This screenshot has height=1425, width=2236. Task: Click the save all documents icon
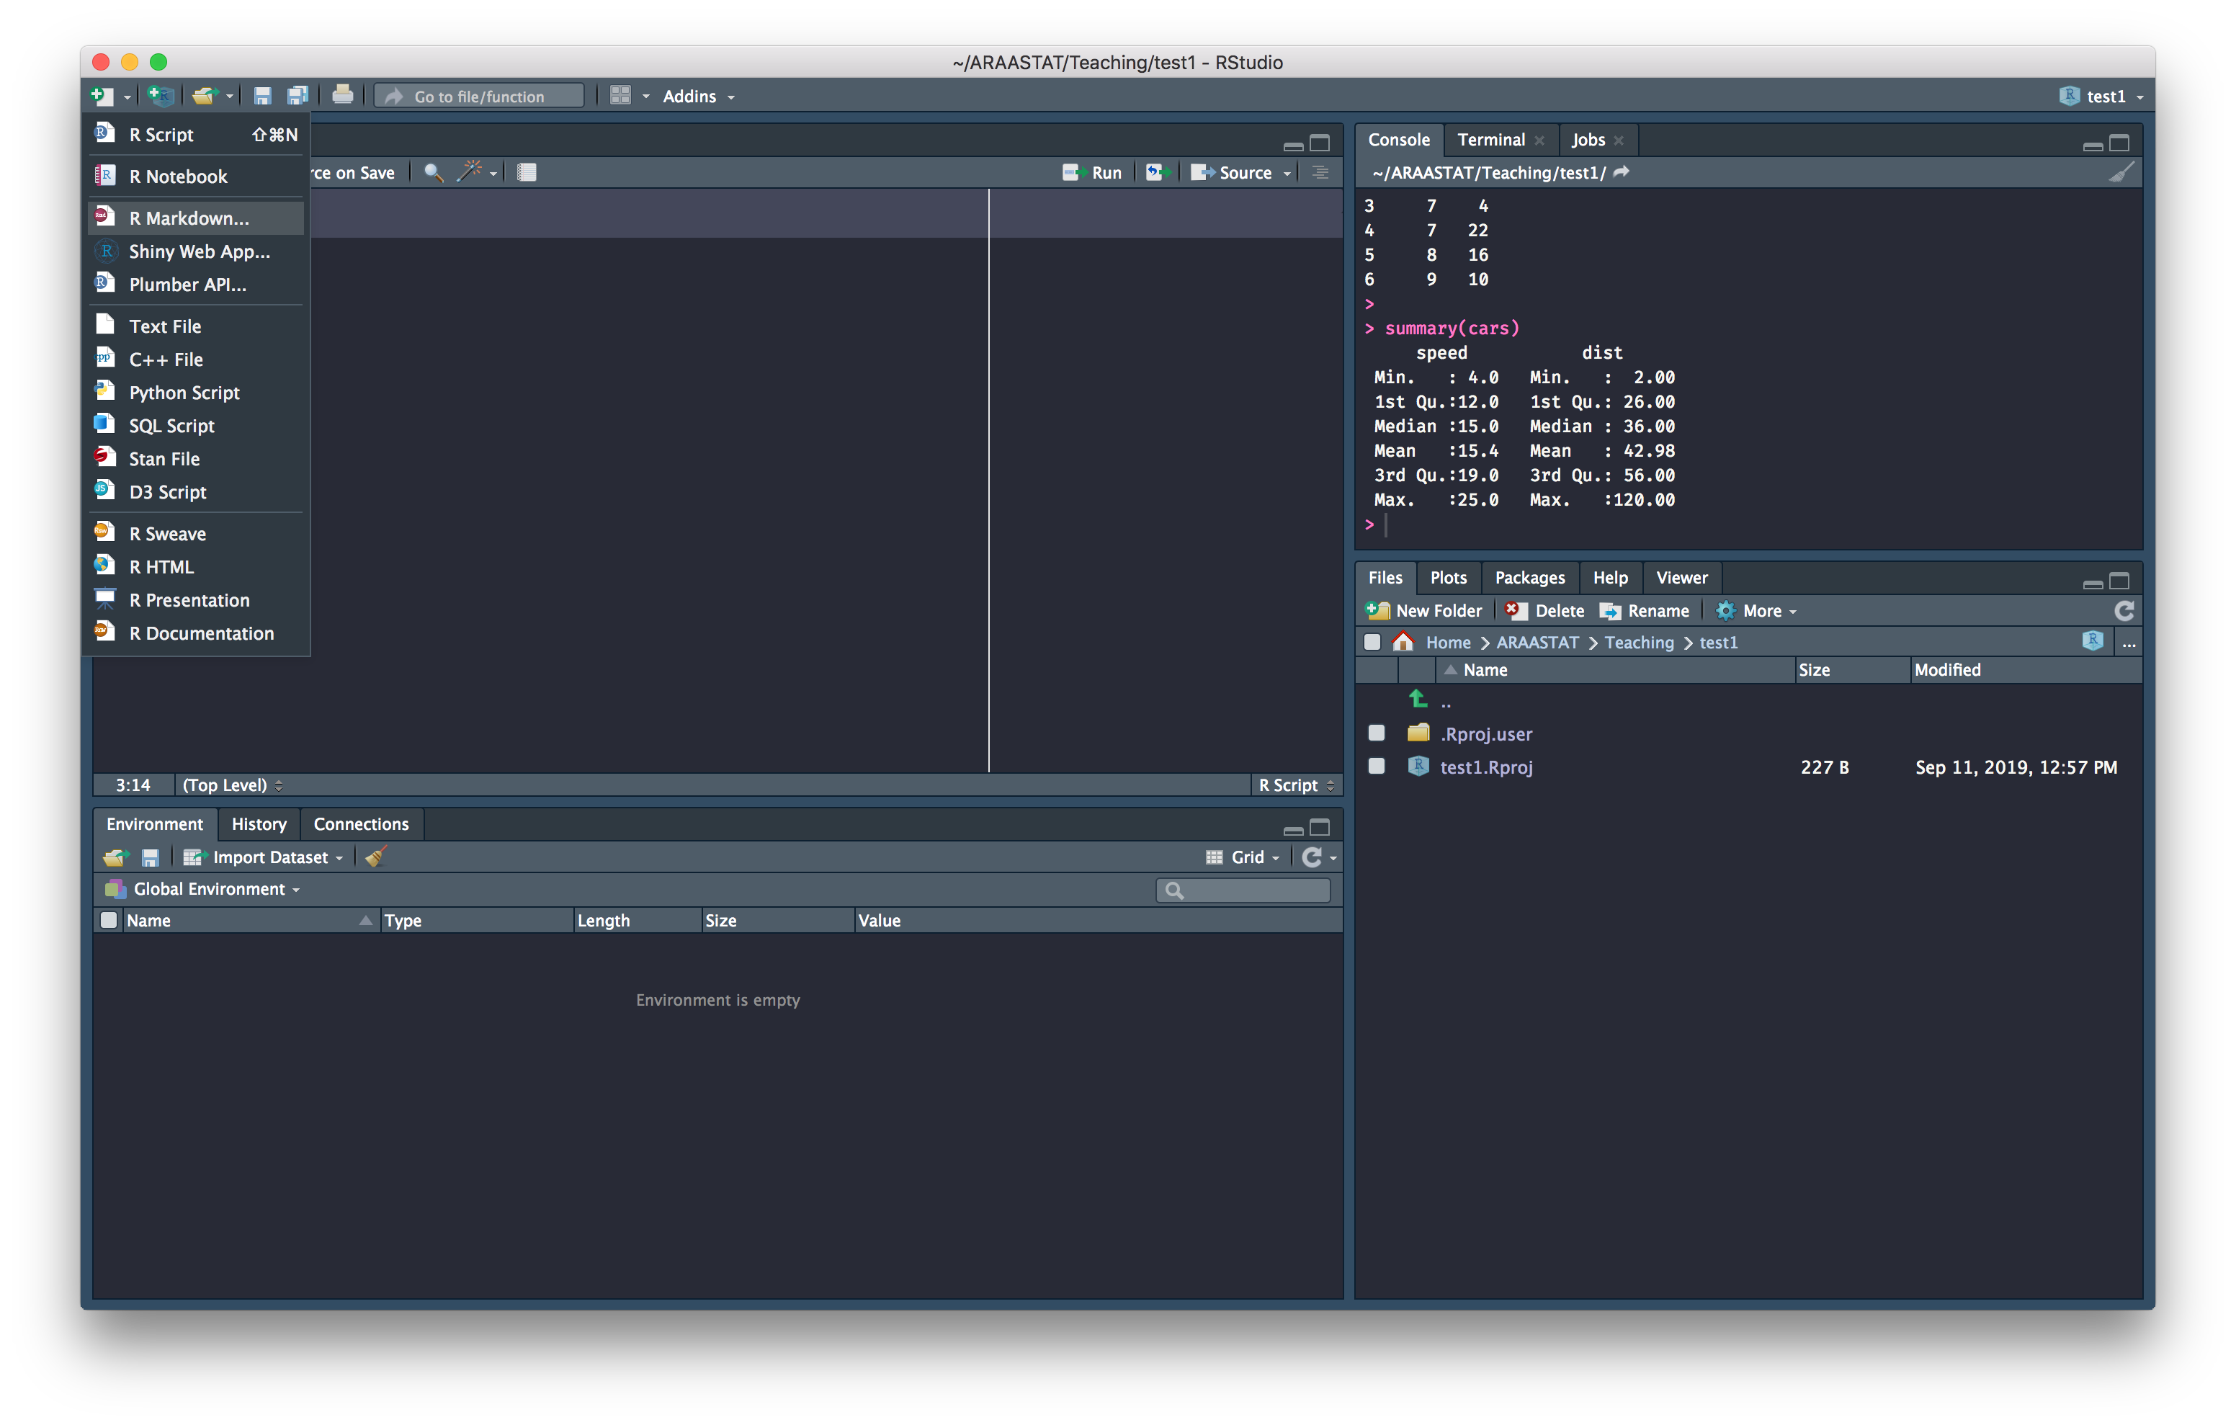pos(297,96)
